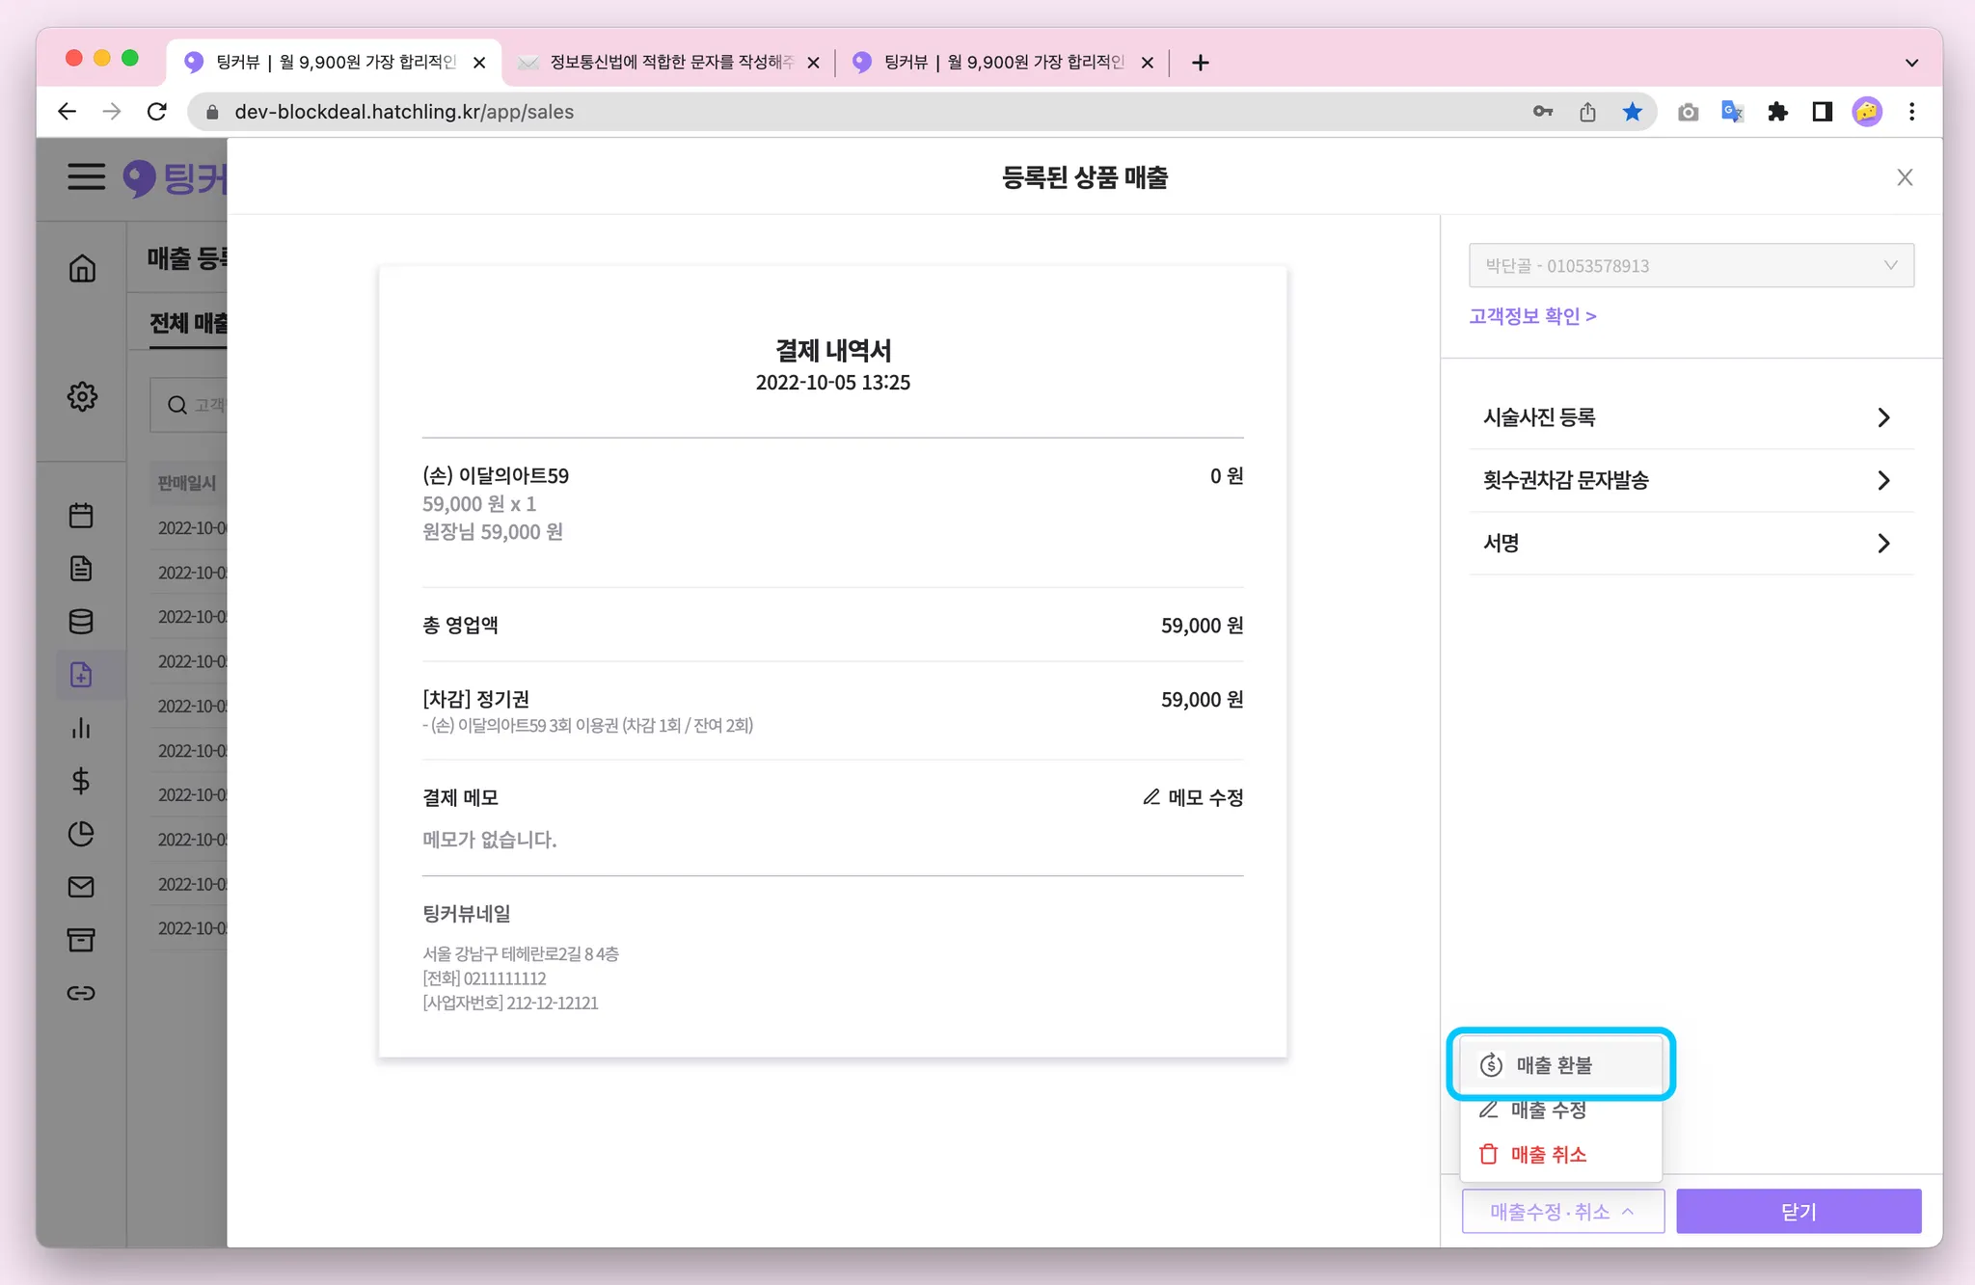Click the home icon in sidebar

(x=82, y=268)
